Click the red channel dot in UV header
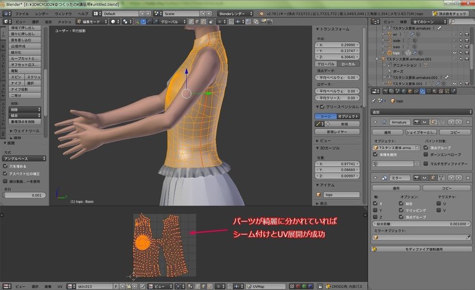The height and width of the screenshot is (290, 475). 297,286
